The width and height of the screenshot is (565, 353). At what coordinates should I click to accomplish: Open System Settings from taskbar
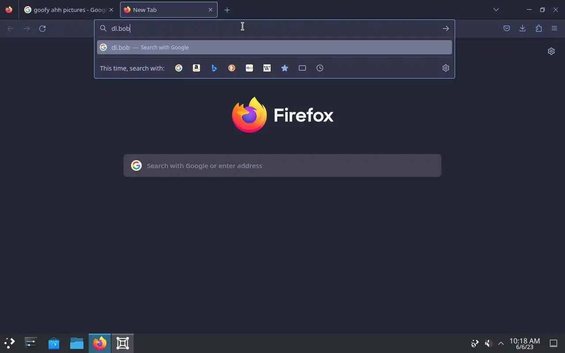[31, 343]
